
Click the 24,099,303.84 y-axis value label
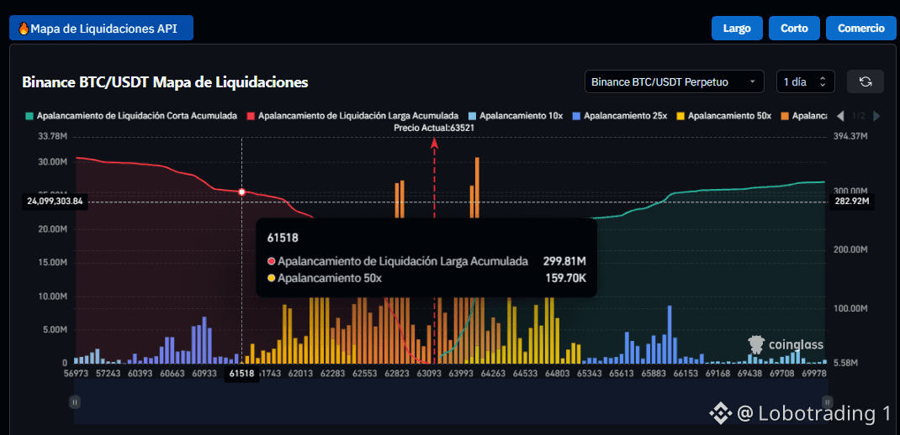[56, 202]
